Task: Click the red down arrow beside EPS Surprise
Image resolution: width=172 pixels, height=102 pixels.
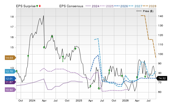Action: (x=40, y=6)
